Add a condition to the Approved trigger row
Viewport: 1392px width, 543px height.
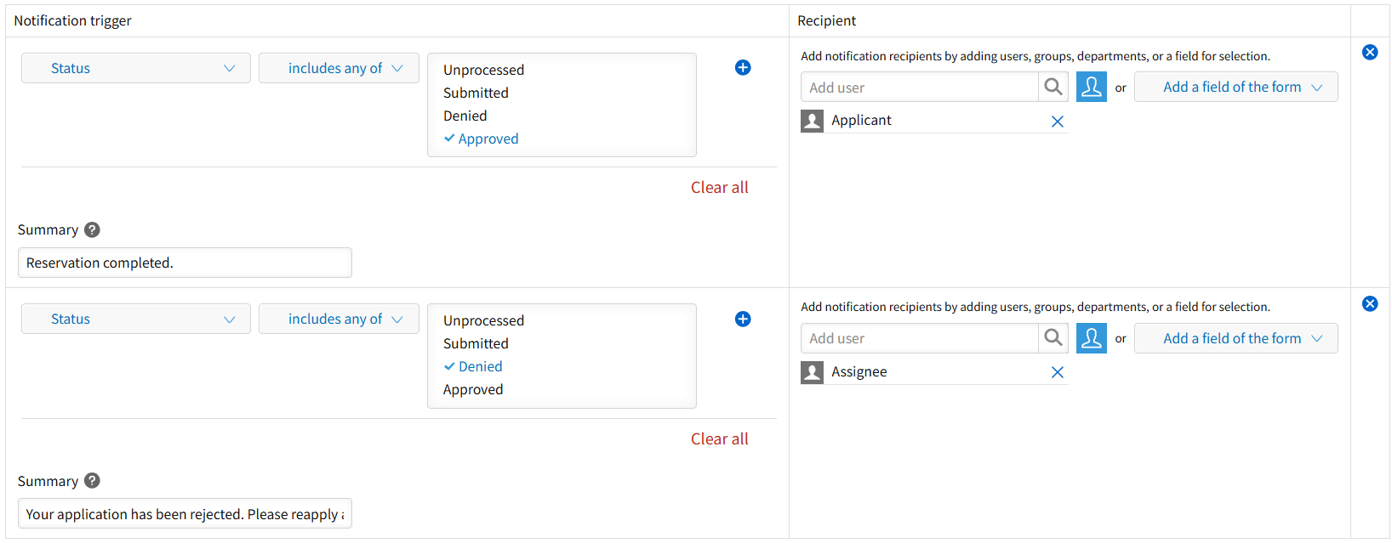tap(743, 68)
